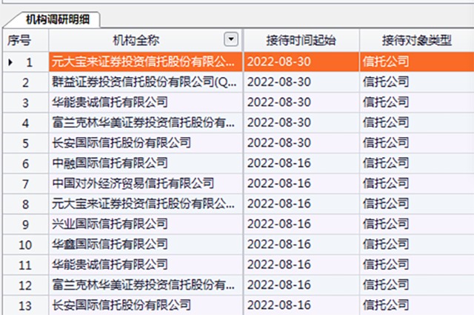
Task: Click the date 2022-08-16 in row 6
Action: coord(279,163)
